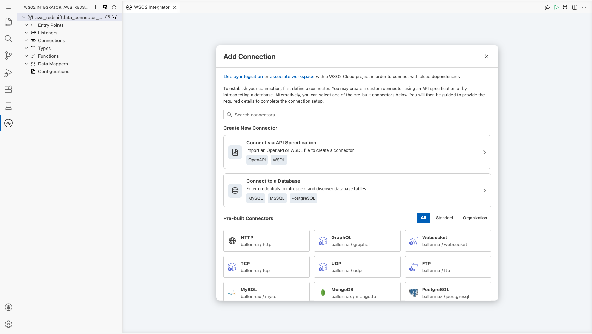Open Extensions view

coord(8,89)
